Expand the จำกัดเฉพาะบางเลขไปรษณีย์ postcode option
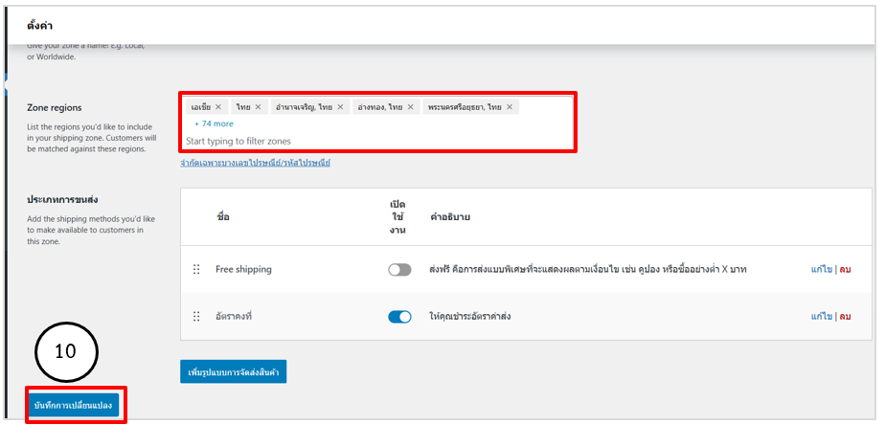 click(x=255, y=163)
